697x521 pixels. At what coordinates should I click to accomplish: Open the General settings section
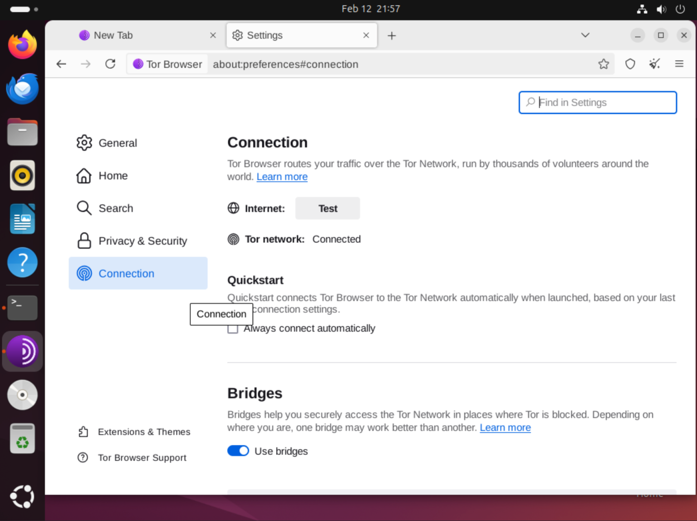[x=118, y=143]
